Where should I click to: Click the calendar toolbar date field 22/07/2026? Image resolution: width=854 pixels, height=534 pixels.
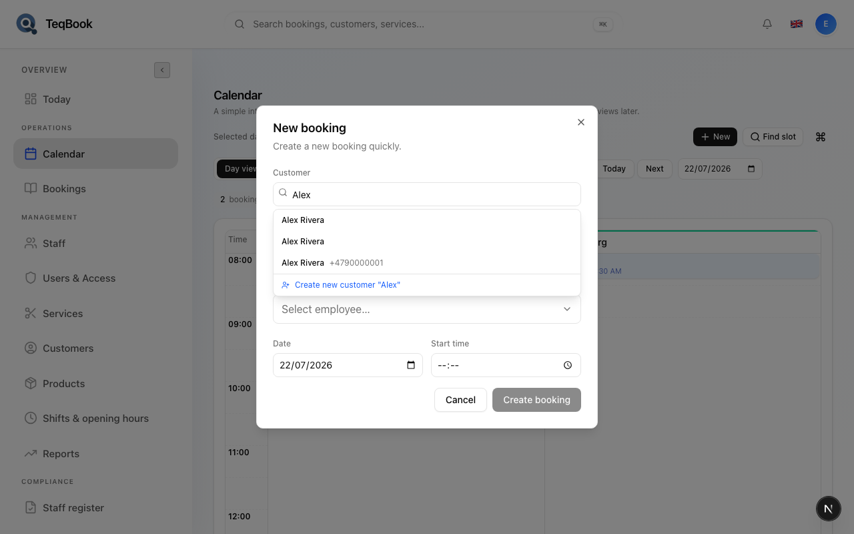click(720, 169)
